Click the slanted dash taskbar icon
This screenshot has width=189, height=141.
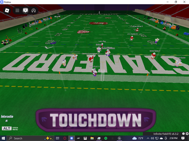78,138
